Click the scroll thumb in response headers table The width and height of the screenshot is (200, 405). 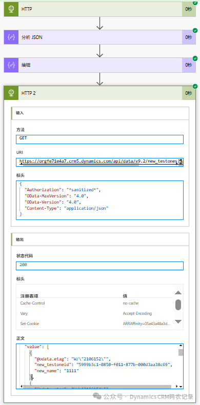(x=178, y=305)
